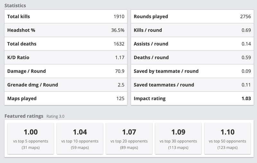
Task: Click the Maps played row
Action: (x=66, y=99)
